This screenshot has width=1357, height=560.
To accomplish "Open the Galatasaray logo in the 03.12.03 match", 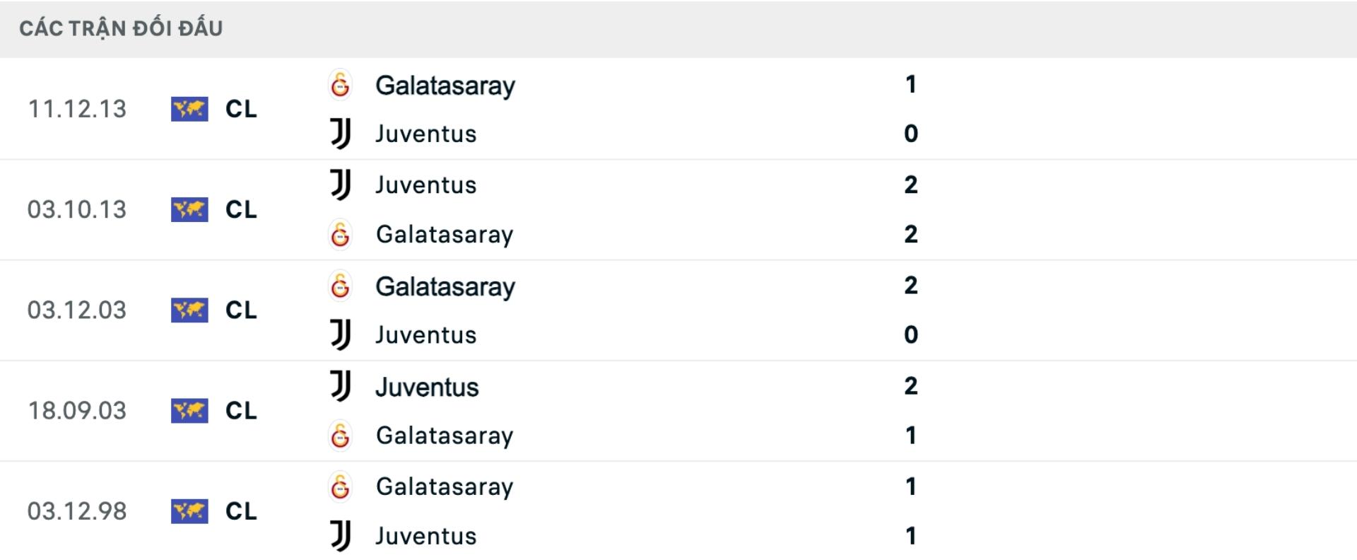I will point(341,286).
